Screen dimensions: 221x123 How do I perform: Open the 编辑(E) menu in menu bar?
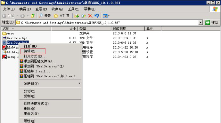point(25,9)
